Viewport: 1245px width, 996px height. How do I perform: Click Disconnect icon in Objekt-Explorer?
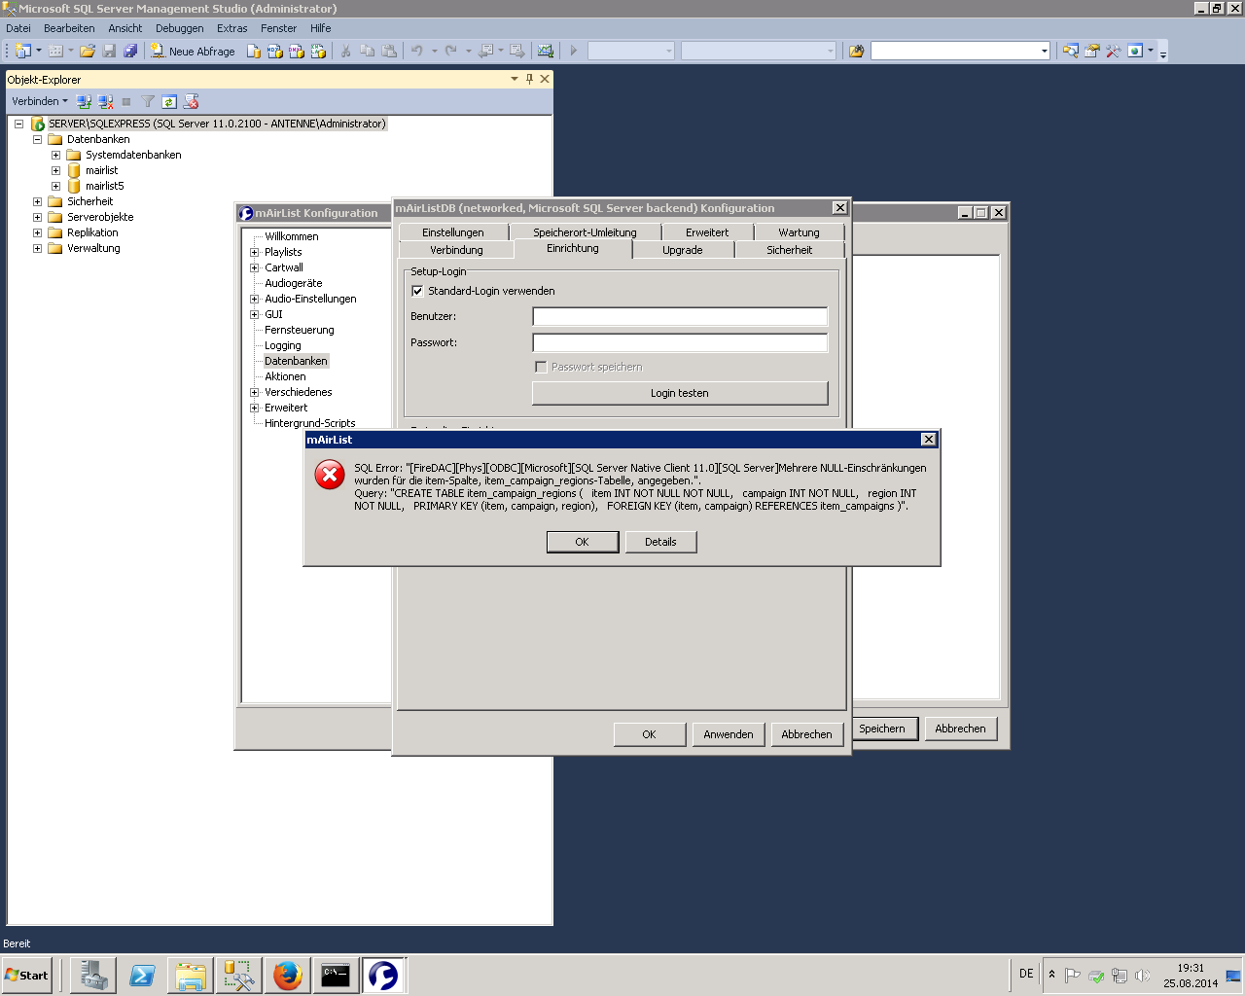(x=106, y=101)
